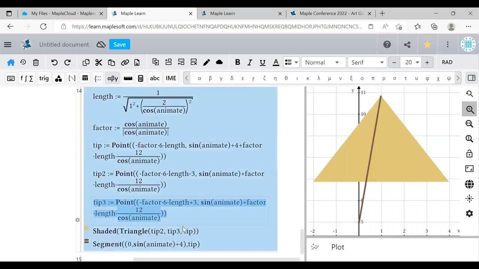Change the yellow Shaded triangle color swatch

coord(86,228)
